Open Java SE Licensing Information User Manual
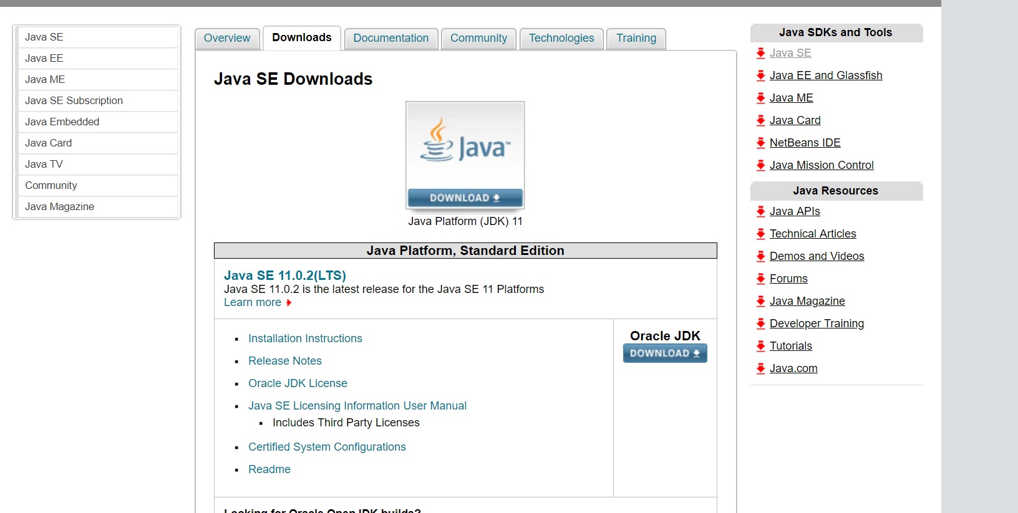The image size is (1018, 513). 357,406
